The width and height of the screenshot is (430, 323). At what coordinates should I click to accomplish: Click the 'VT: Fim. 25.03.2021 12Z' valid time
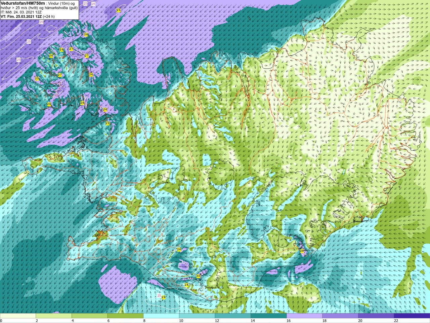[x=21, y=16]
